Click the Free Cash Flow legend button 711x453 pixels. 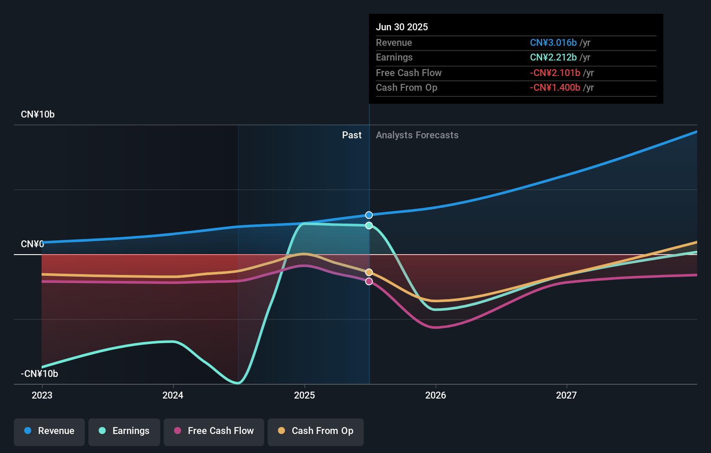[x=213, y=431]
